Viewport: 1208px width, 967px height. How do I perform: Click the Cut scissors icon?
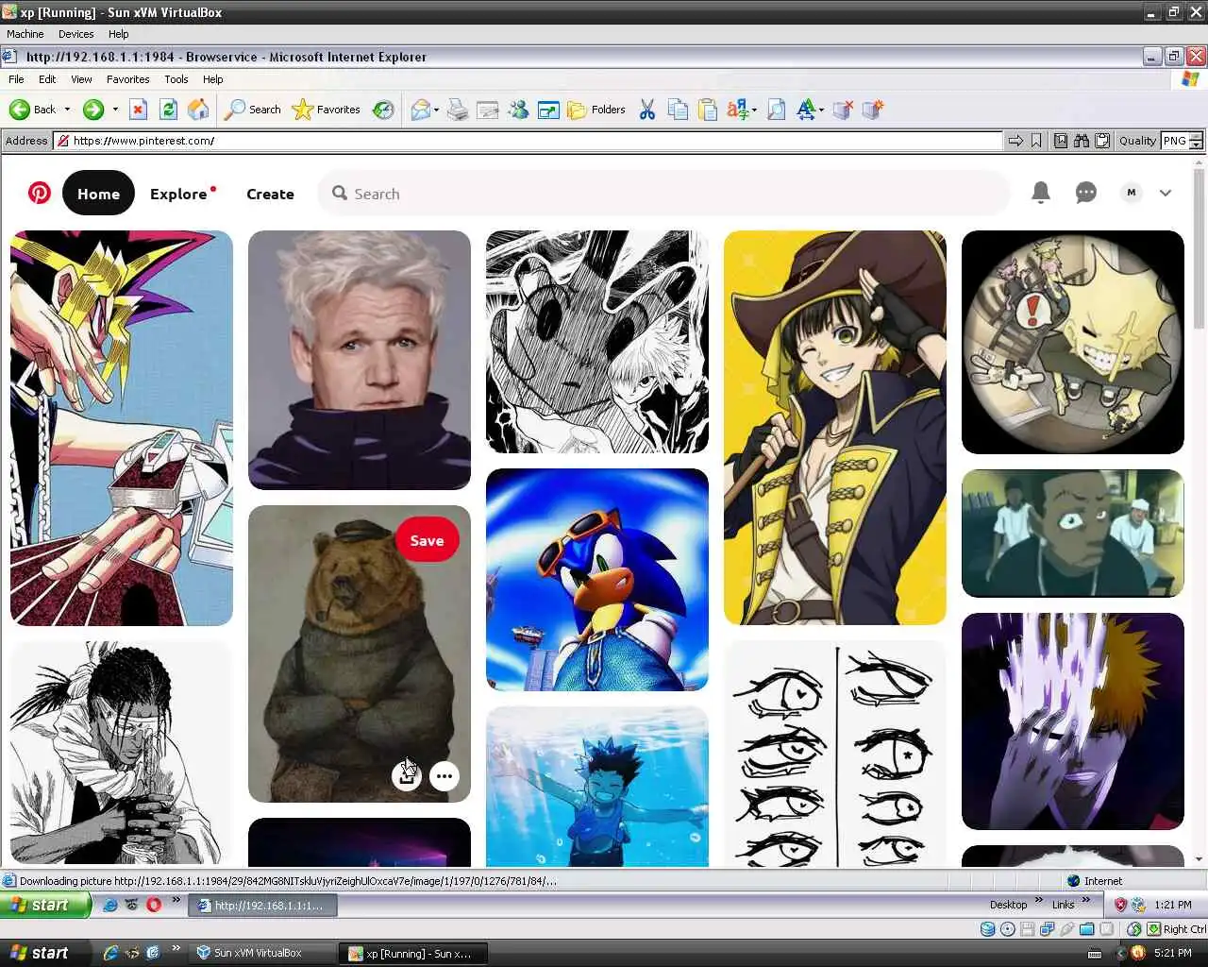click(x=647, y=110)
